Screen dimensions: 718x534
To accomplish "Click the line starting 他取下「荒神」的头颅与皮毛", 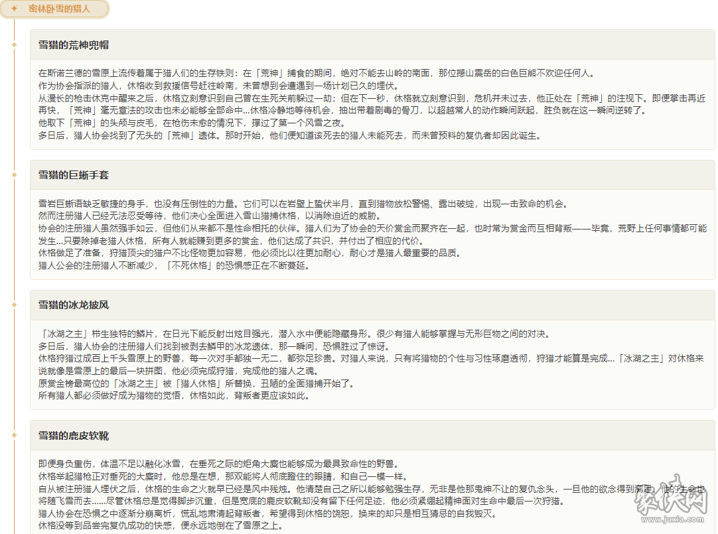I will (192, 123).
